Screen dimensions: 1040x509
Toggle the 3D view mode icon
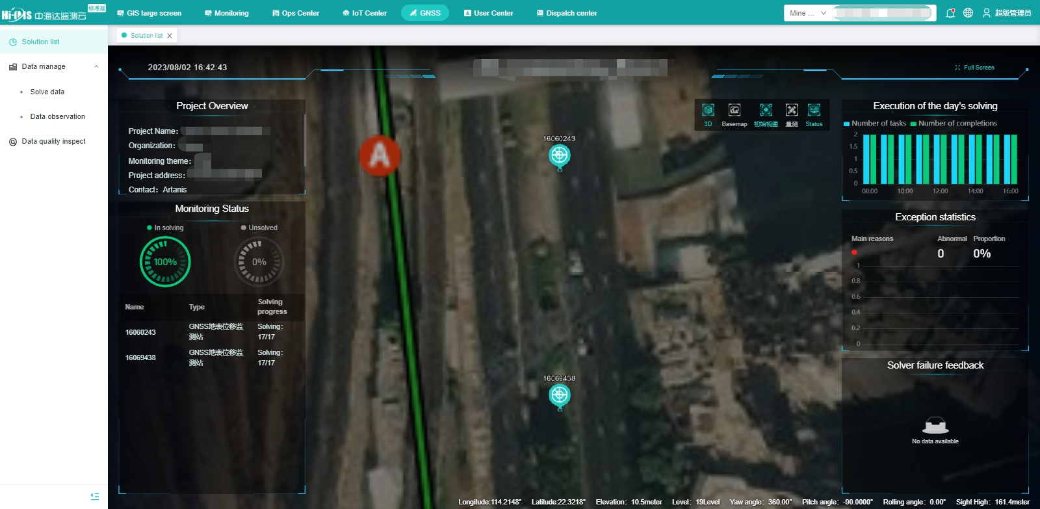[708, 110]
